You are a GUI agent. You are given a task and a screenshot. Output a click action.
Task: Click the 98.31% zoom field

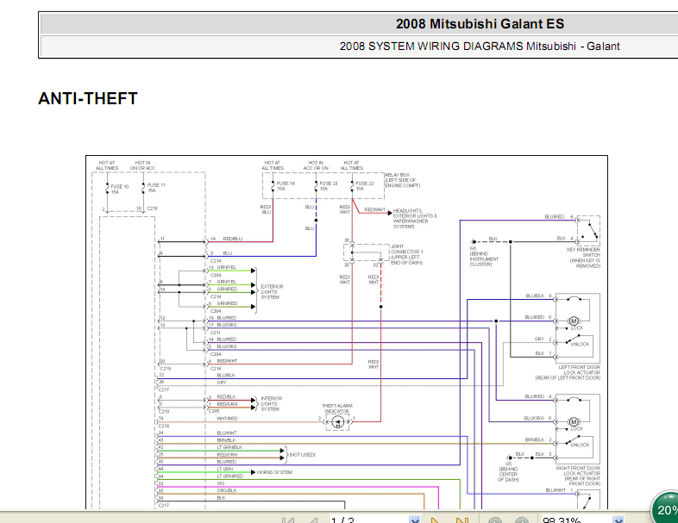(577, 520)
